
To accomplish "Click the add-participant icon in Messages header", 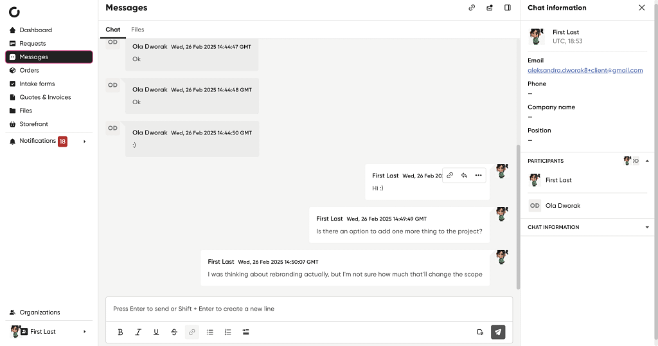I will [x=490, y=8].
